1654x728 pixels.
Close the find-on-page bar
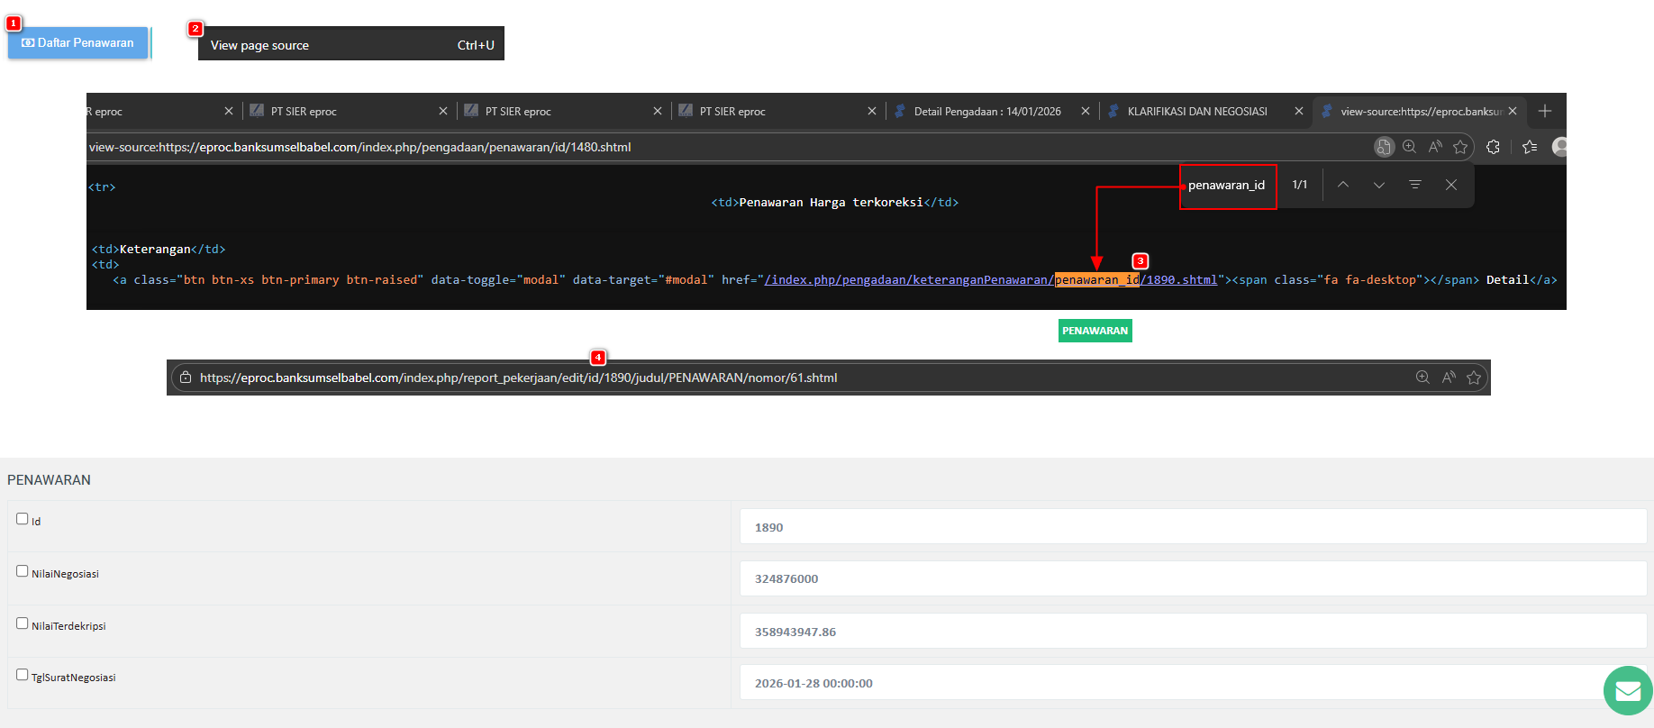coord(1450,185)
